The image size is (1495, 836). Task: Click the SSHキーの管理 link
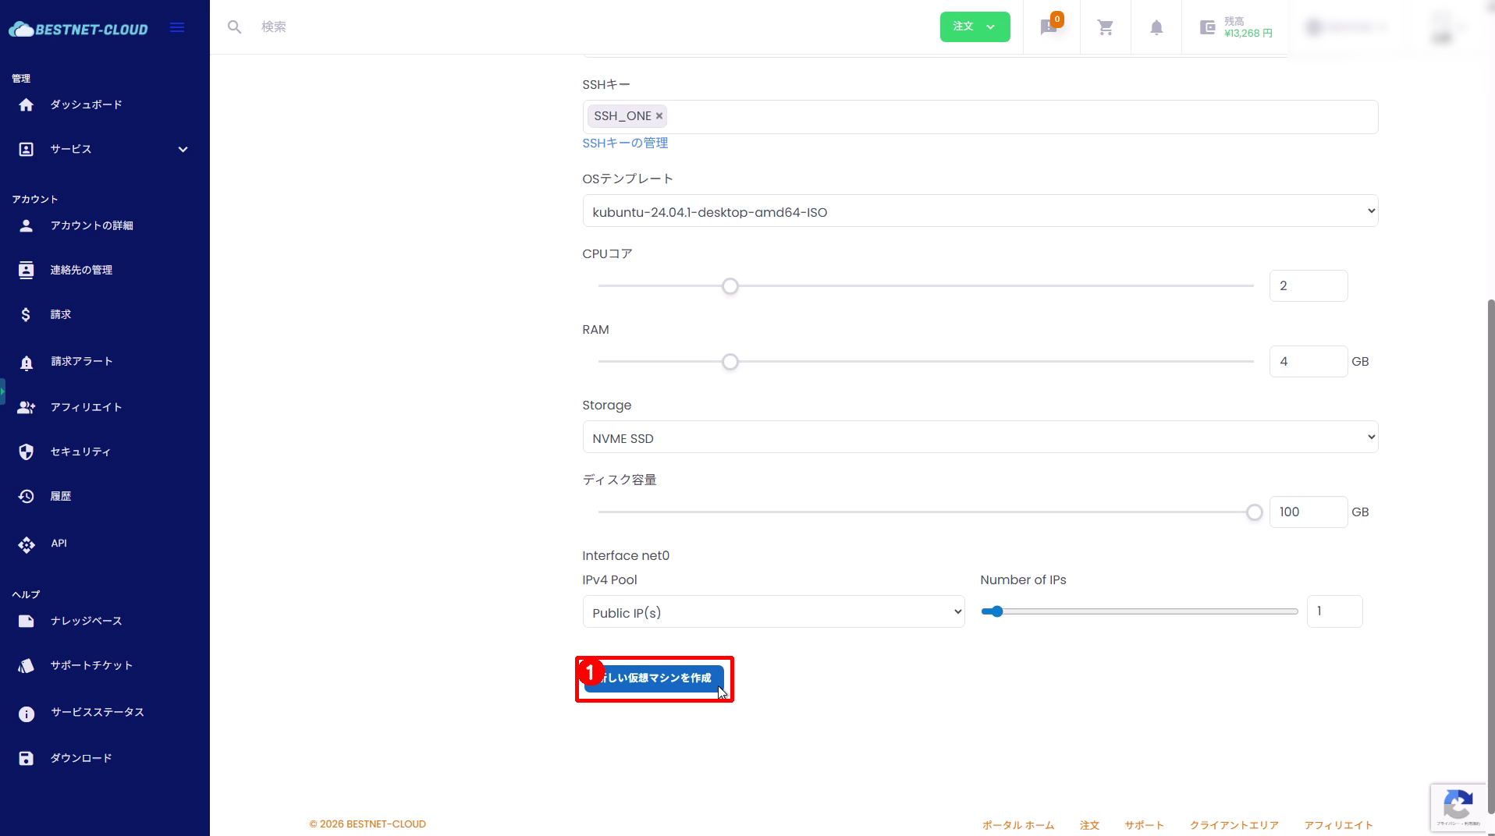point(625,143)
